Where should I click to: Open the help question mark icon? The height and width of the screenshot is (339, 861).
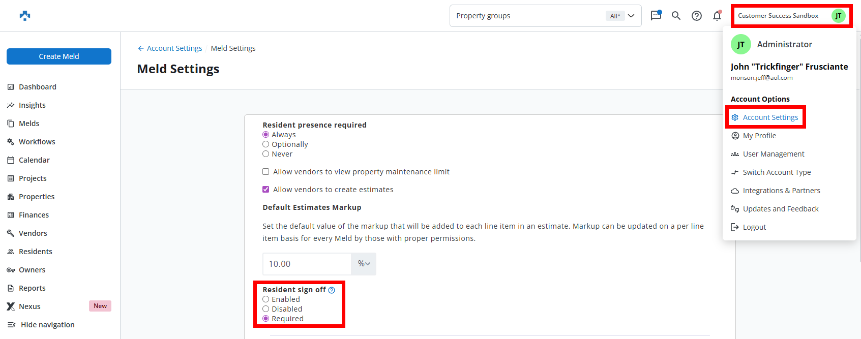697,16
